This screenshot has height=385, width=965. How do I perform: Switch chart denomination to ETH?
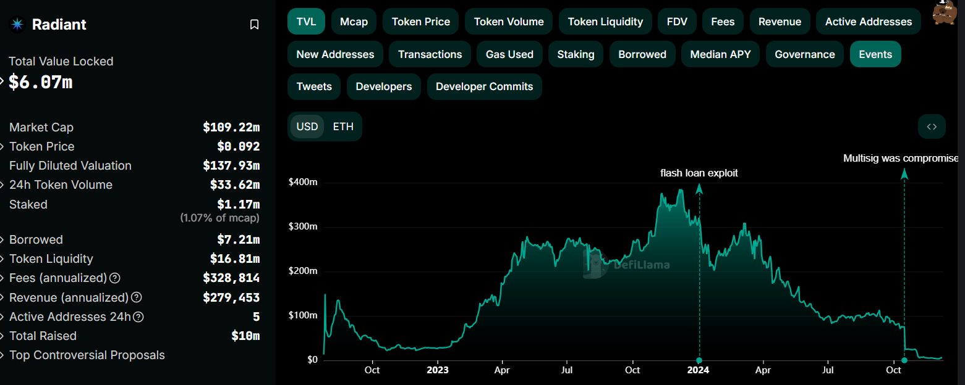[343, 126]
